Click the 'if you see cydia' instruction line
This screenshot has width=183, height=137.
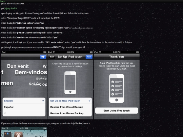click(x=46, y=123)
